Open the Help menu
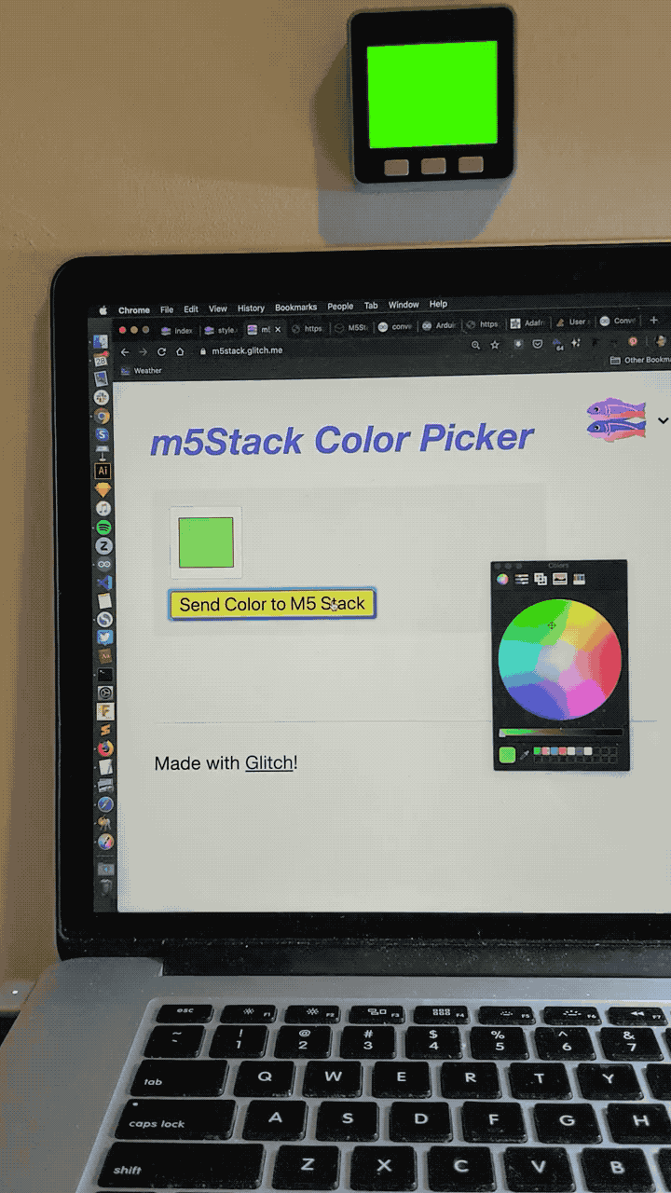The image size is (671, 1193). pos(438,305)
